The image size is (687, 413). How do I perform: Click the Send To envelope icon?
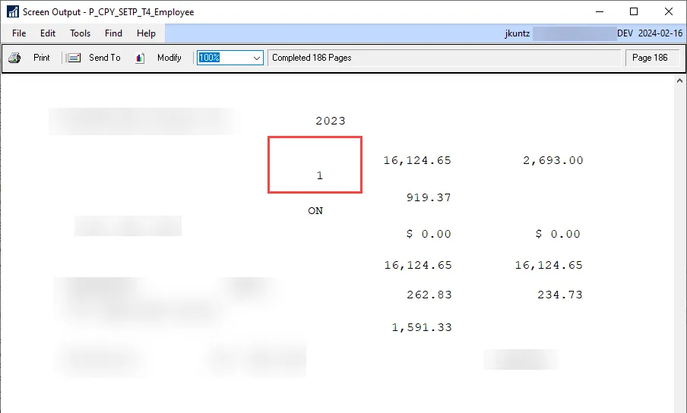tap(74, 58)
